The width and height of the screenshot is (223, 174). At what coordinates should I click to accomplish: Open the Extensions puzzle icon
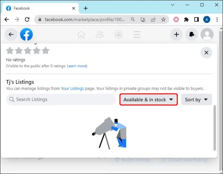186,19
